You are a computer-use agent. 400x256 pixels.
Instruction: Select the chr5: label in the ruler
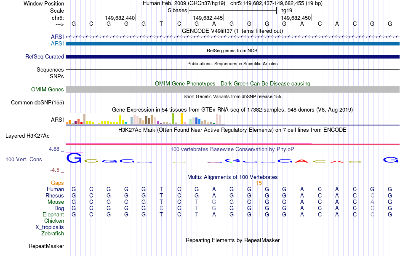pyautogui.click(x=58, y=18)
